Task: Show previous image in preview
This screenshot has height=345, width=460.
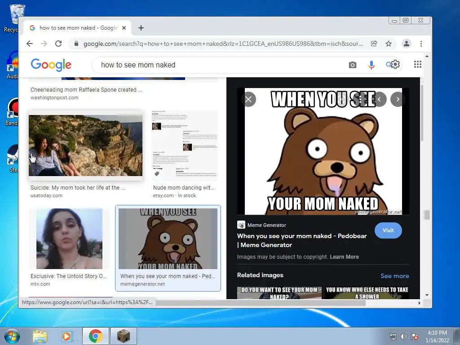Action: coord(379,99)
